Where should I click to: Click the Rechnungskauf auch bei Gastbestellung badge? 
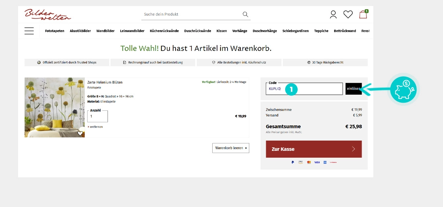tap(153, 63)
